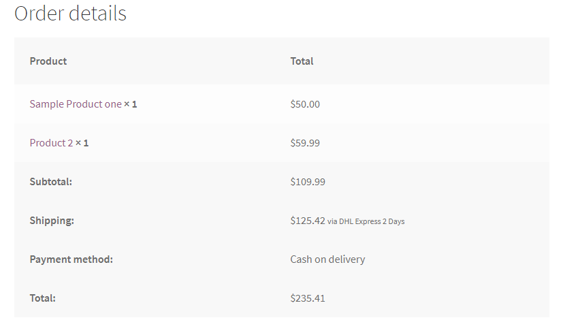Select the Total column header
Image resolution: width=563 pixels, height=333 pixels.
click(x=302, y=61)
